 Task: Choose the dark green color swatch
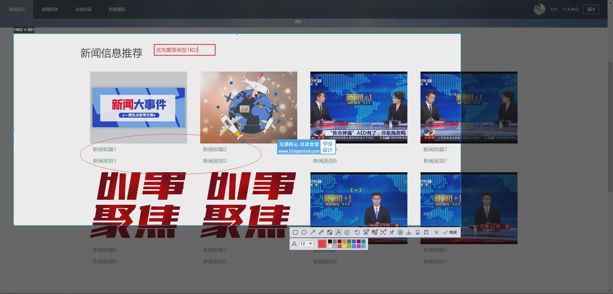pos(349,242)
